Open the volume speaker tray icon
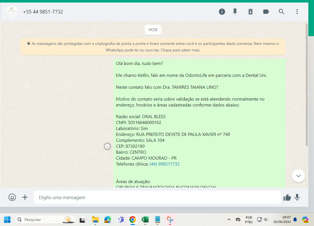The image size is (314, 226). (x=266, y=220)
